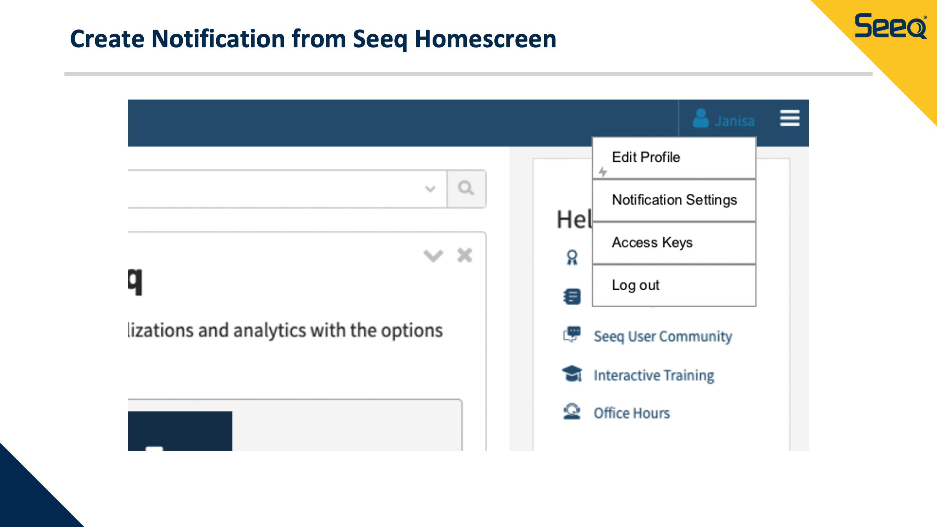Viewport: 937px width, 527px height.
Task: Click the user profile icon next to Janisa
Action: pyautogui.click(x=701, y=118)
